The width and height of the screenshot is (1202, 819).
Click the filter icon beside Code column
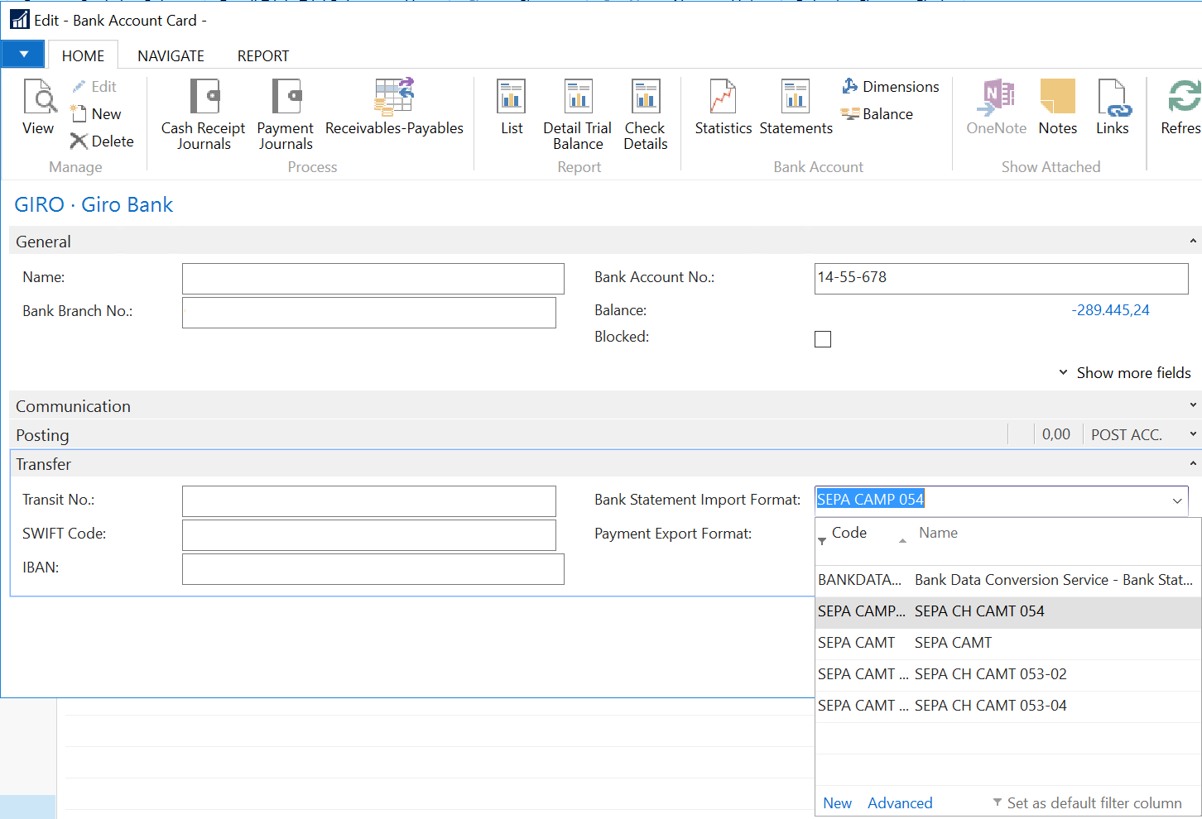click(x=822, y=541)
